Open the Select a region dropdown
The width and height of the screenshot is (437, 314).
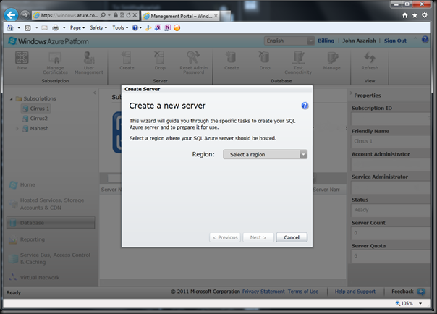pos(265,154)
